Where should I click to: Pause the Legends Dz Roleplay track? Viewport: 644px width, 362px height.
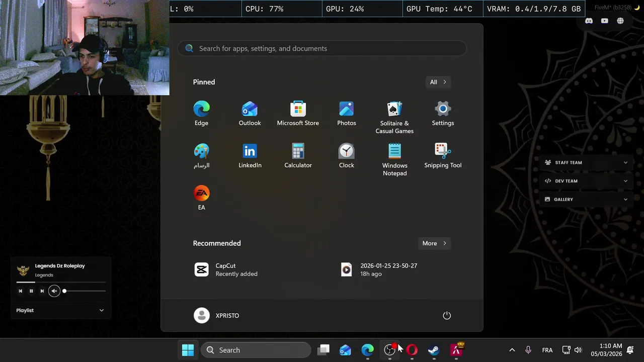31,291
